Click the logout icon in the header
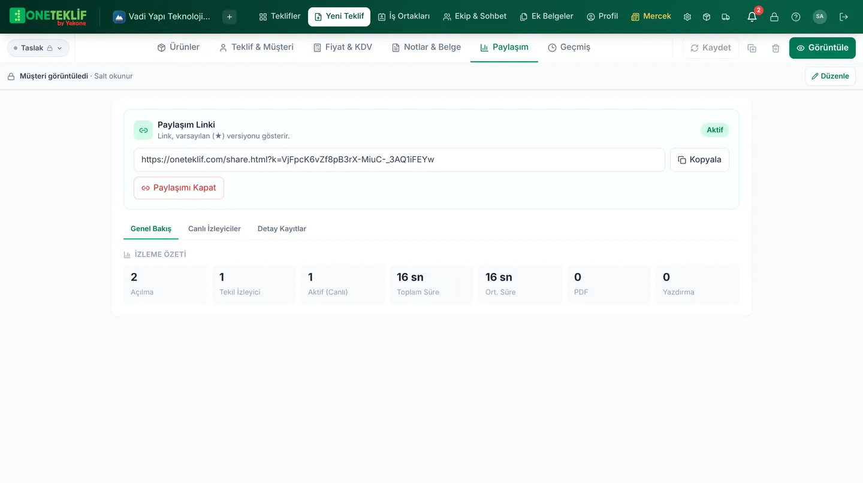The height and width of the screenshot is (483, 863). point(844,17)
